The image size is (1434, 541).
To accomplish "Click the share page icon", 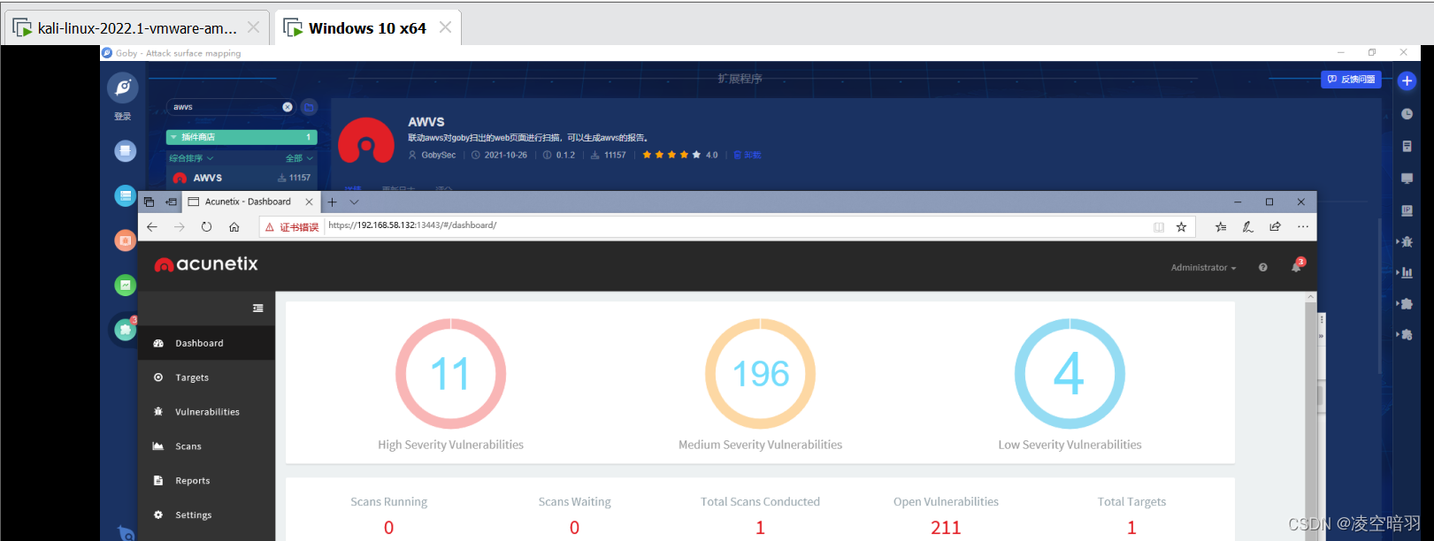I will [1275, 227].
